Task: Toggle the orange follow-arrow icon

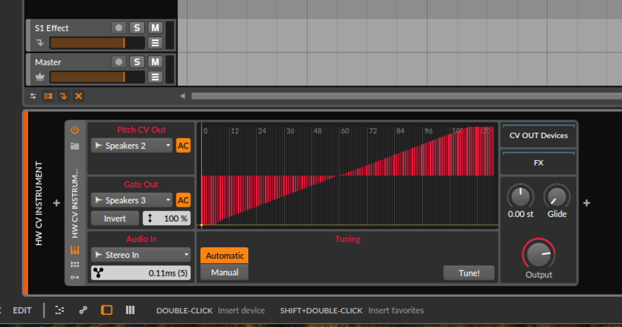Action: tap(63, 96)
